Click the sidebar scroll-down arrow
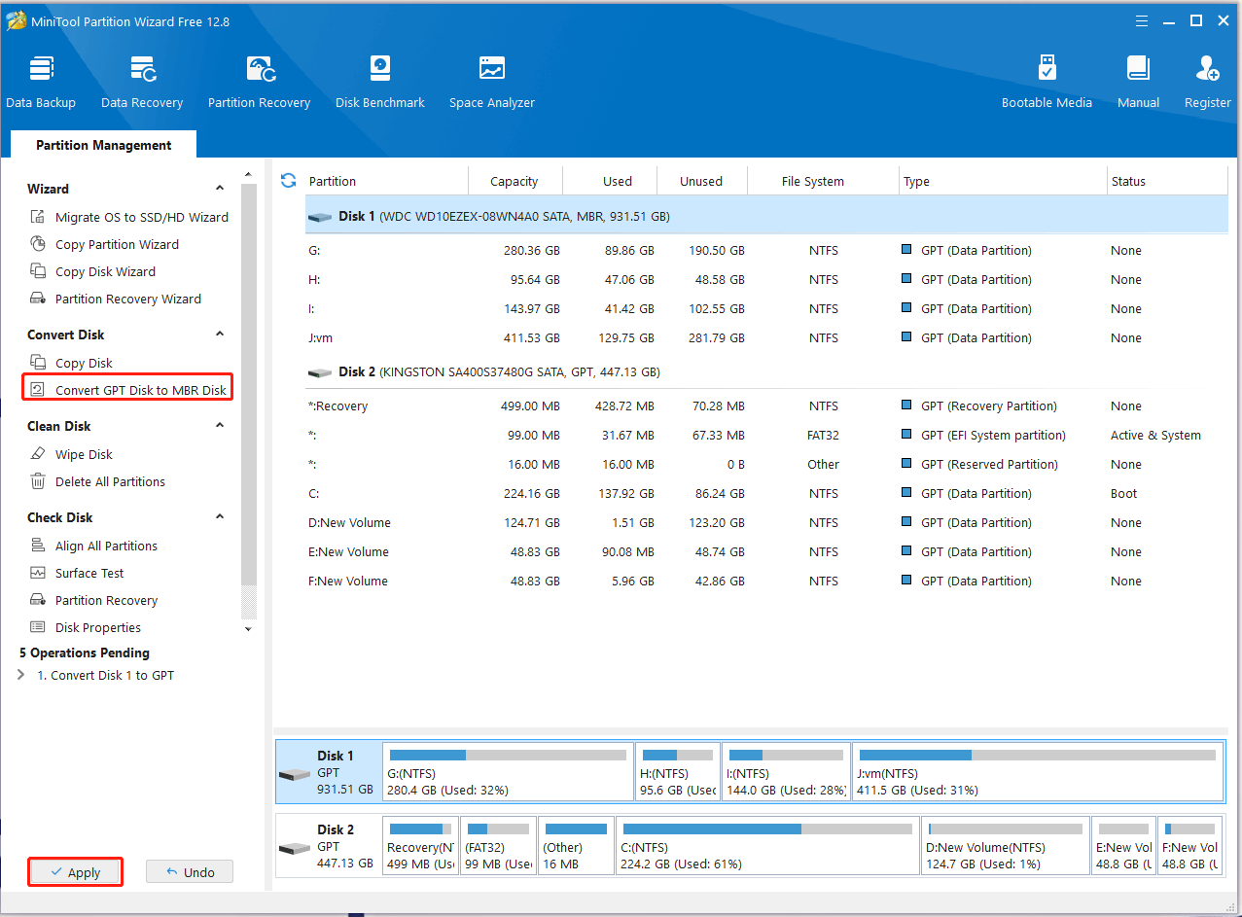This screenshot has height=917, width=1242. click(249, 629)
